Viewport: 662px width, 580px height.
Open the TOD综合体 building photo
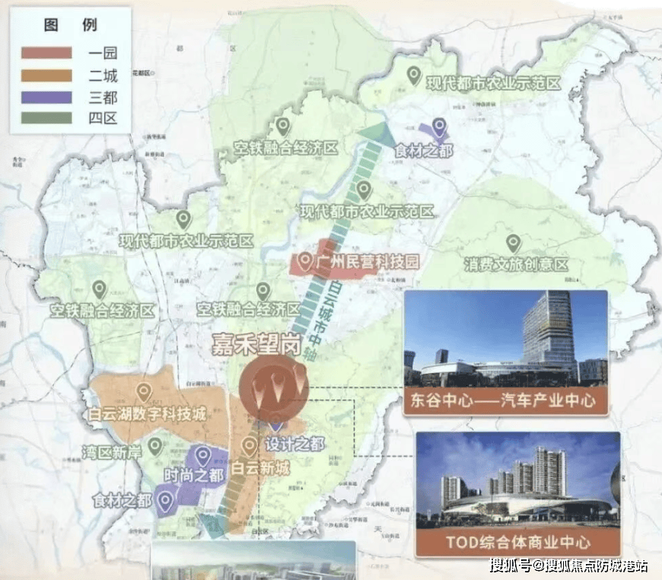517,482
